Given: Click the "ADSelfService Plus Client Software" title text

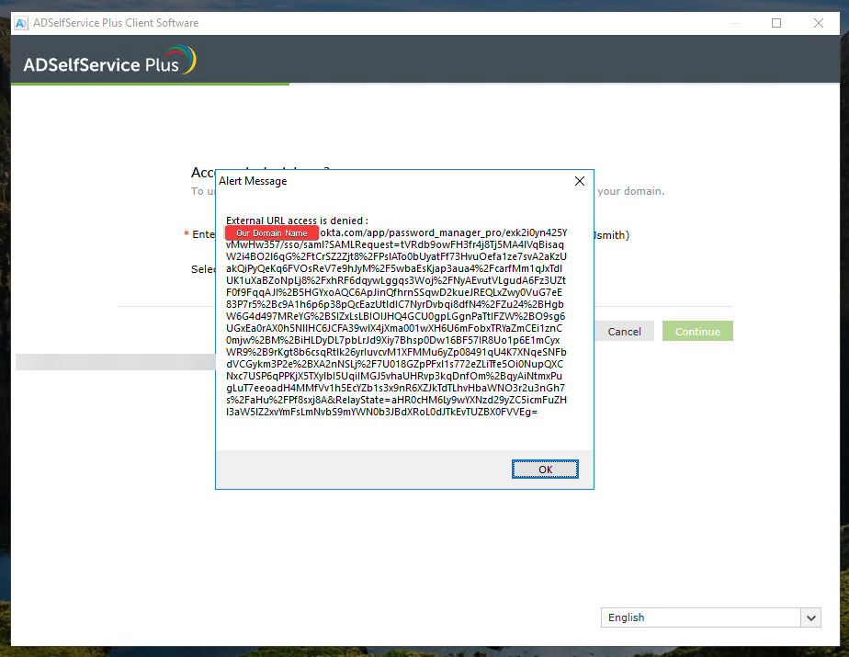Looking at the screenshot, I should pyautogui.click(x=116, y=23).
